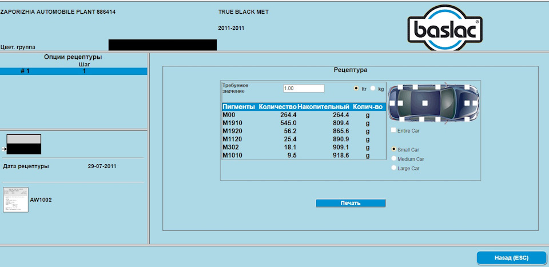Click the year range 2011-2011

(x=231, y=28)
